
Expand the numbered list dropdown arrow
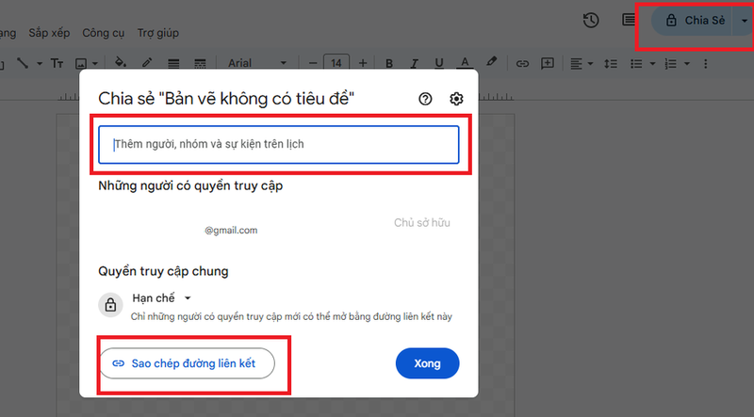[x=687, y=63]
